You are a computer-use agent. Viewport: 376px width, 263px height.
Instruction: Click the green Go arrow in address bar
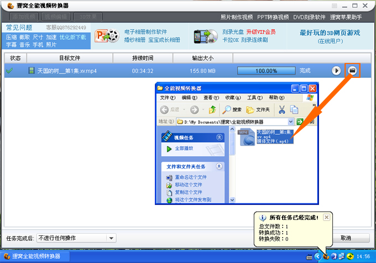click(x=300, y=122)
